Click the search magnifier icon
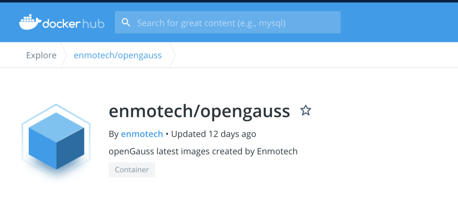Viewport: 458px width, 207px height. point(126,22)
